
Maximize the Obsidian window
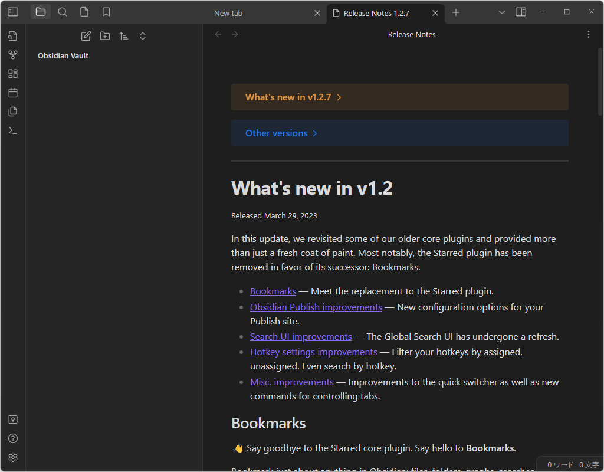pyautogui.click(x=567, y=12)
